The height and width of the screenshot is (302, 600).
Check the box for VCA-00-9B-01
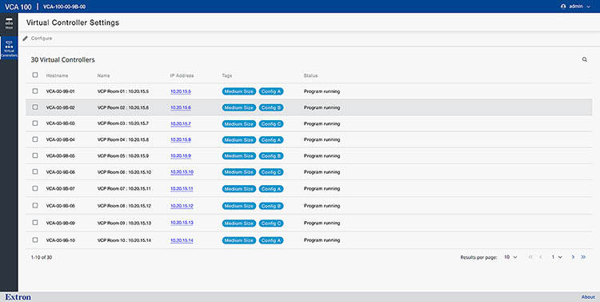pyautogui.click(x=35, y=91)
